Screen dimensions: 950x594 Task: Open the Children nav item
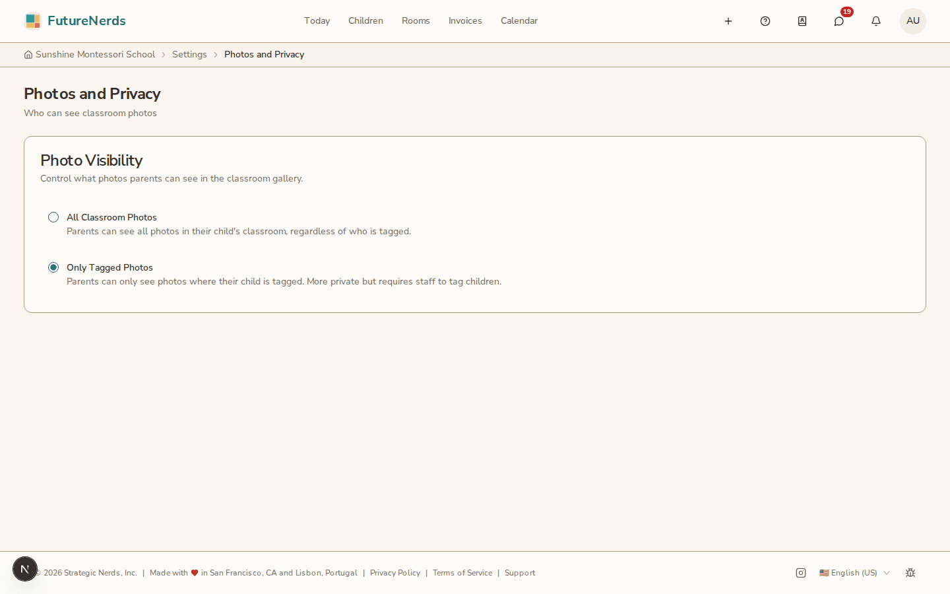click(365, 21)
